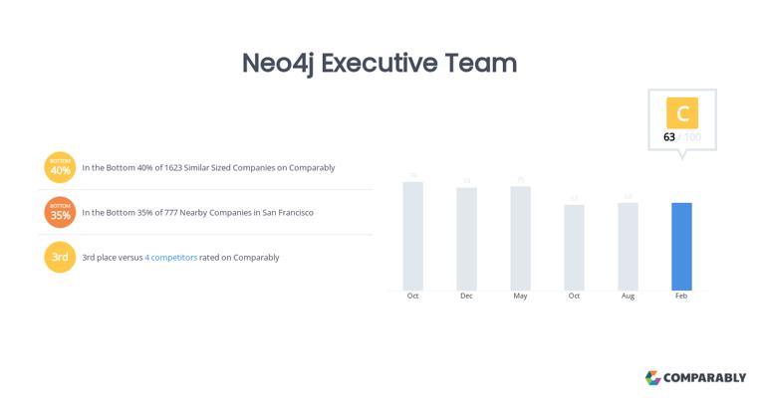
Task: Select the first Oct bar in chart
Action: [413, 236]
